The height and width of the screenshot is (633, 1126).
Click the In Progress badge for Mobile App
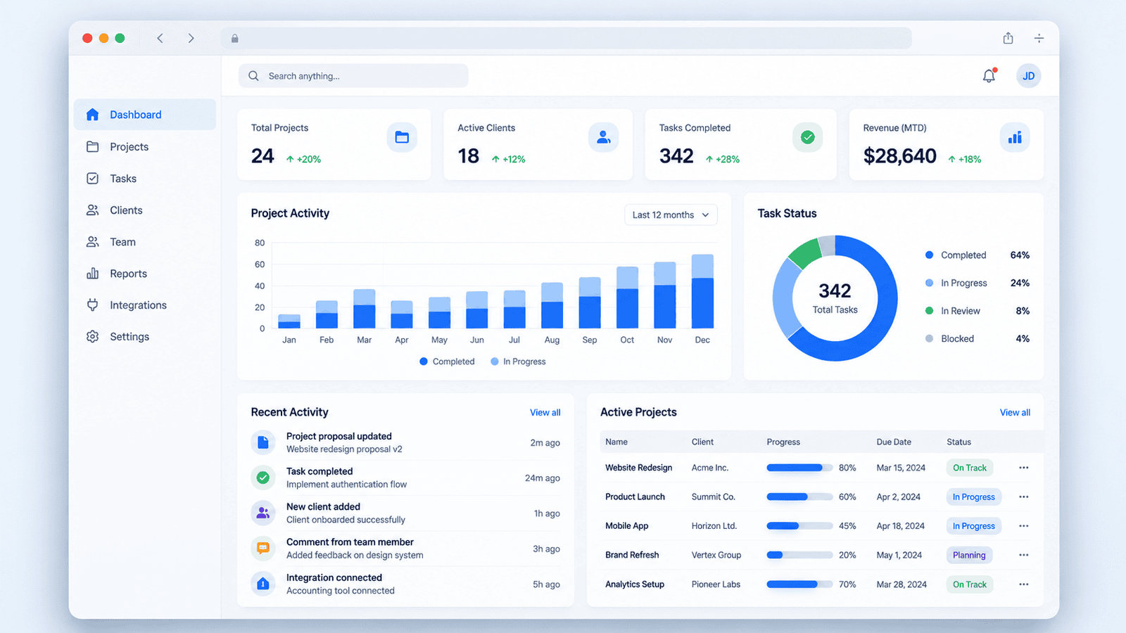pos(973,526)
